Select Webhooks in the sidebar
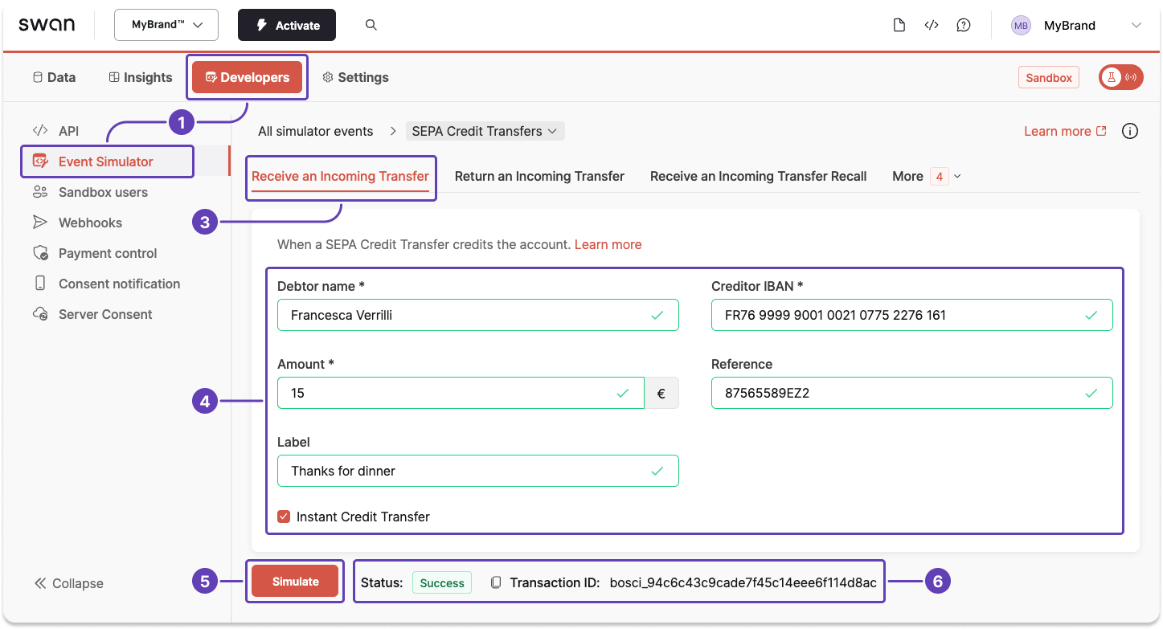This screenshot has height=629, width=1163. (x=90, y=223)
